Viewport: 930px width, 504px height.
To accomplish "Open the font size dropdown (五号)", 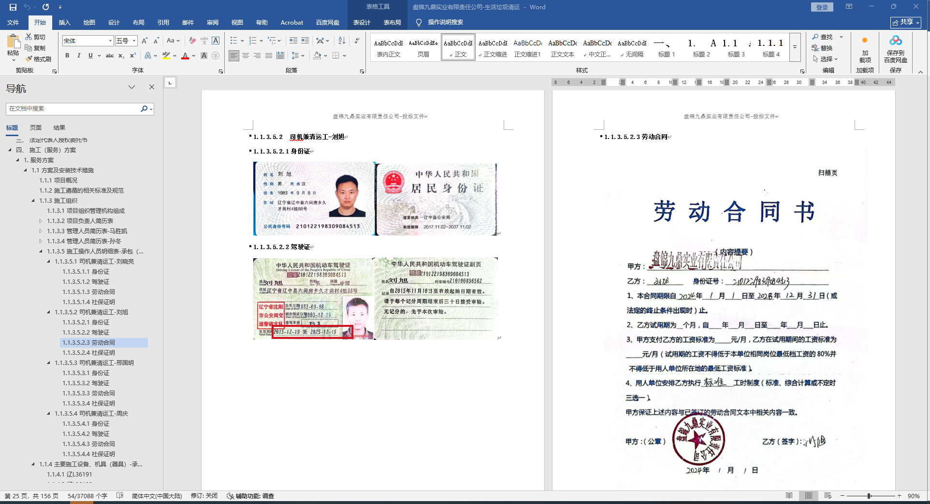I will [x=134, y=41].
